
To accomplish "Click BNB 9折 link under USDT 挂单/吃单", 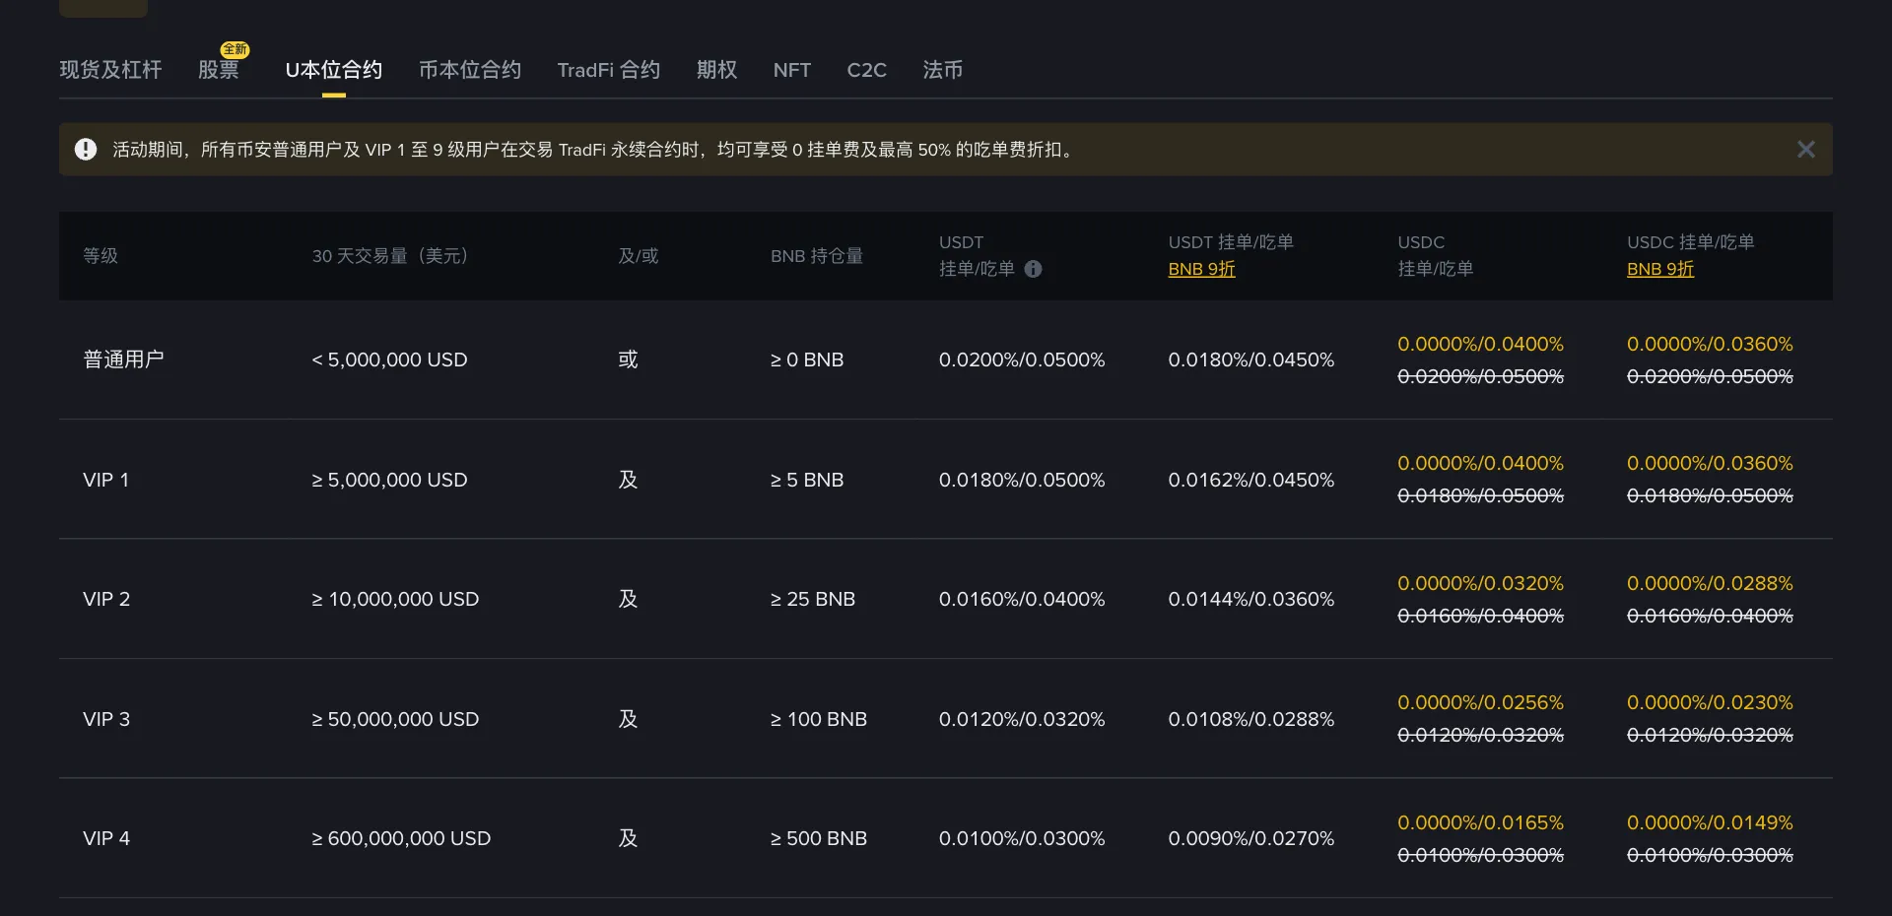I will 1201,269.
